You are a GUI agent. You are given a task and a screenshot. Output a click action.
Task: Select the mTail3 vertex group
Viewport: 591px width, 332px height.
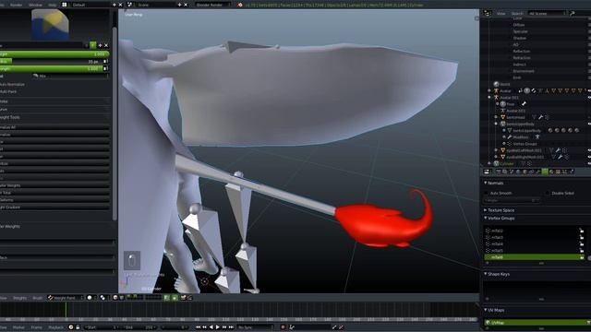(x=532, y=238)
